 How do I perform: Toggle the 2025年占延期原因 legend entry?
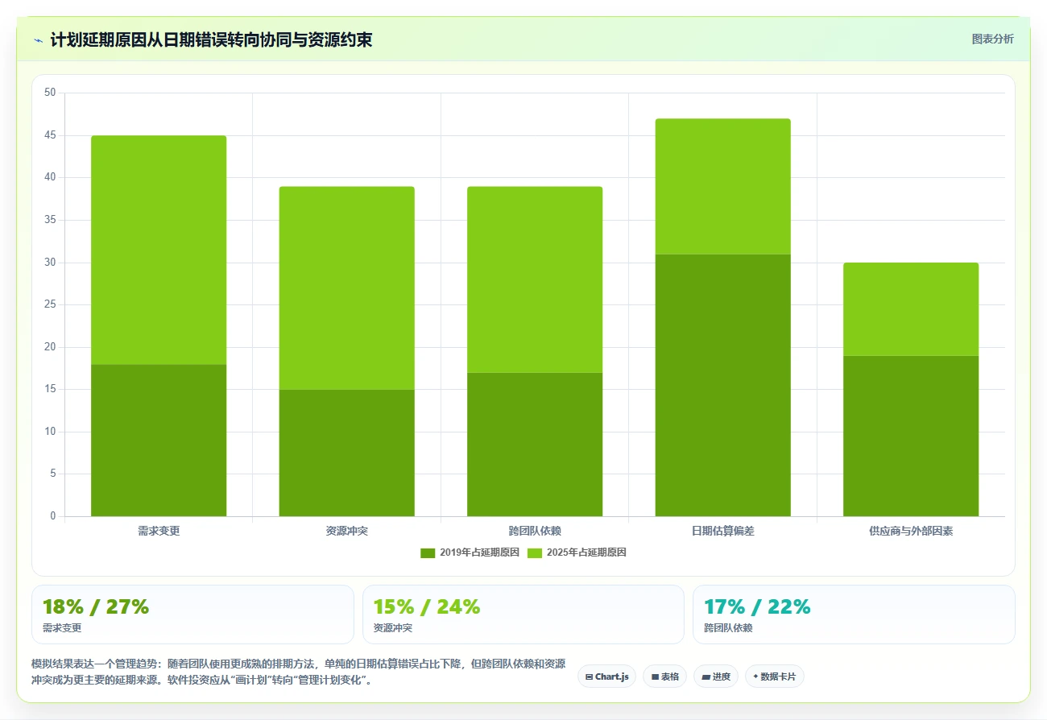[x=577, y=552]
